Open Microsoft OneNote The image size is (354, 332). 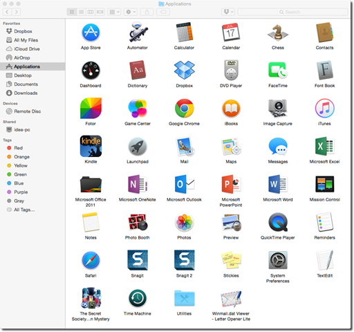(138, 185)
